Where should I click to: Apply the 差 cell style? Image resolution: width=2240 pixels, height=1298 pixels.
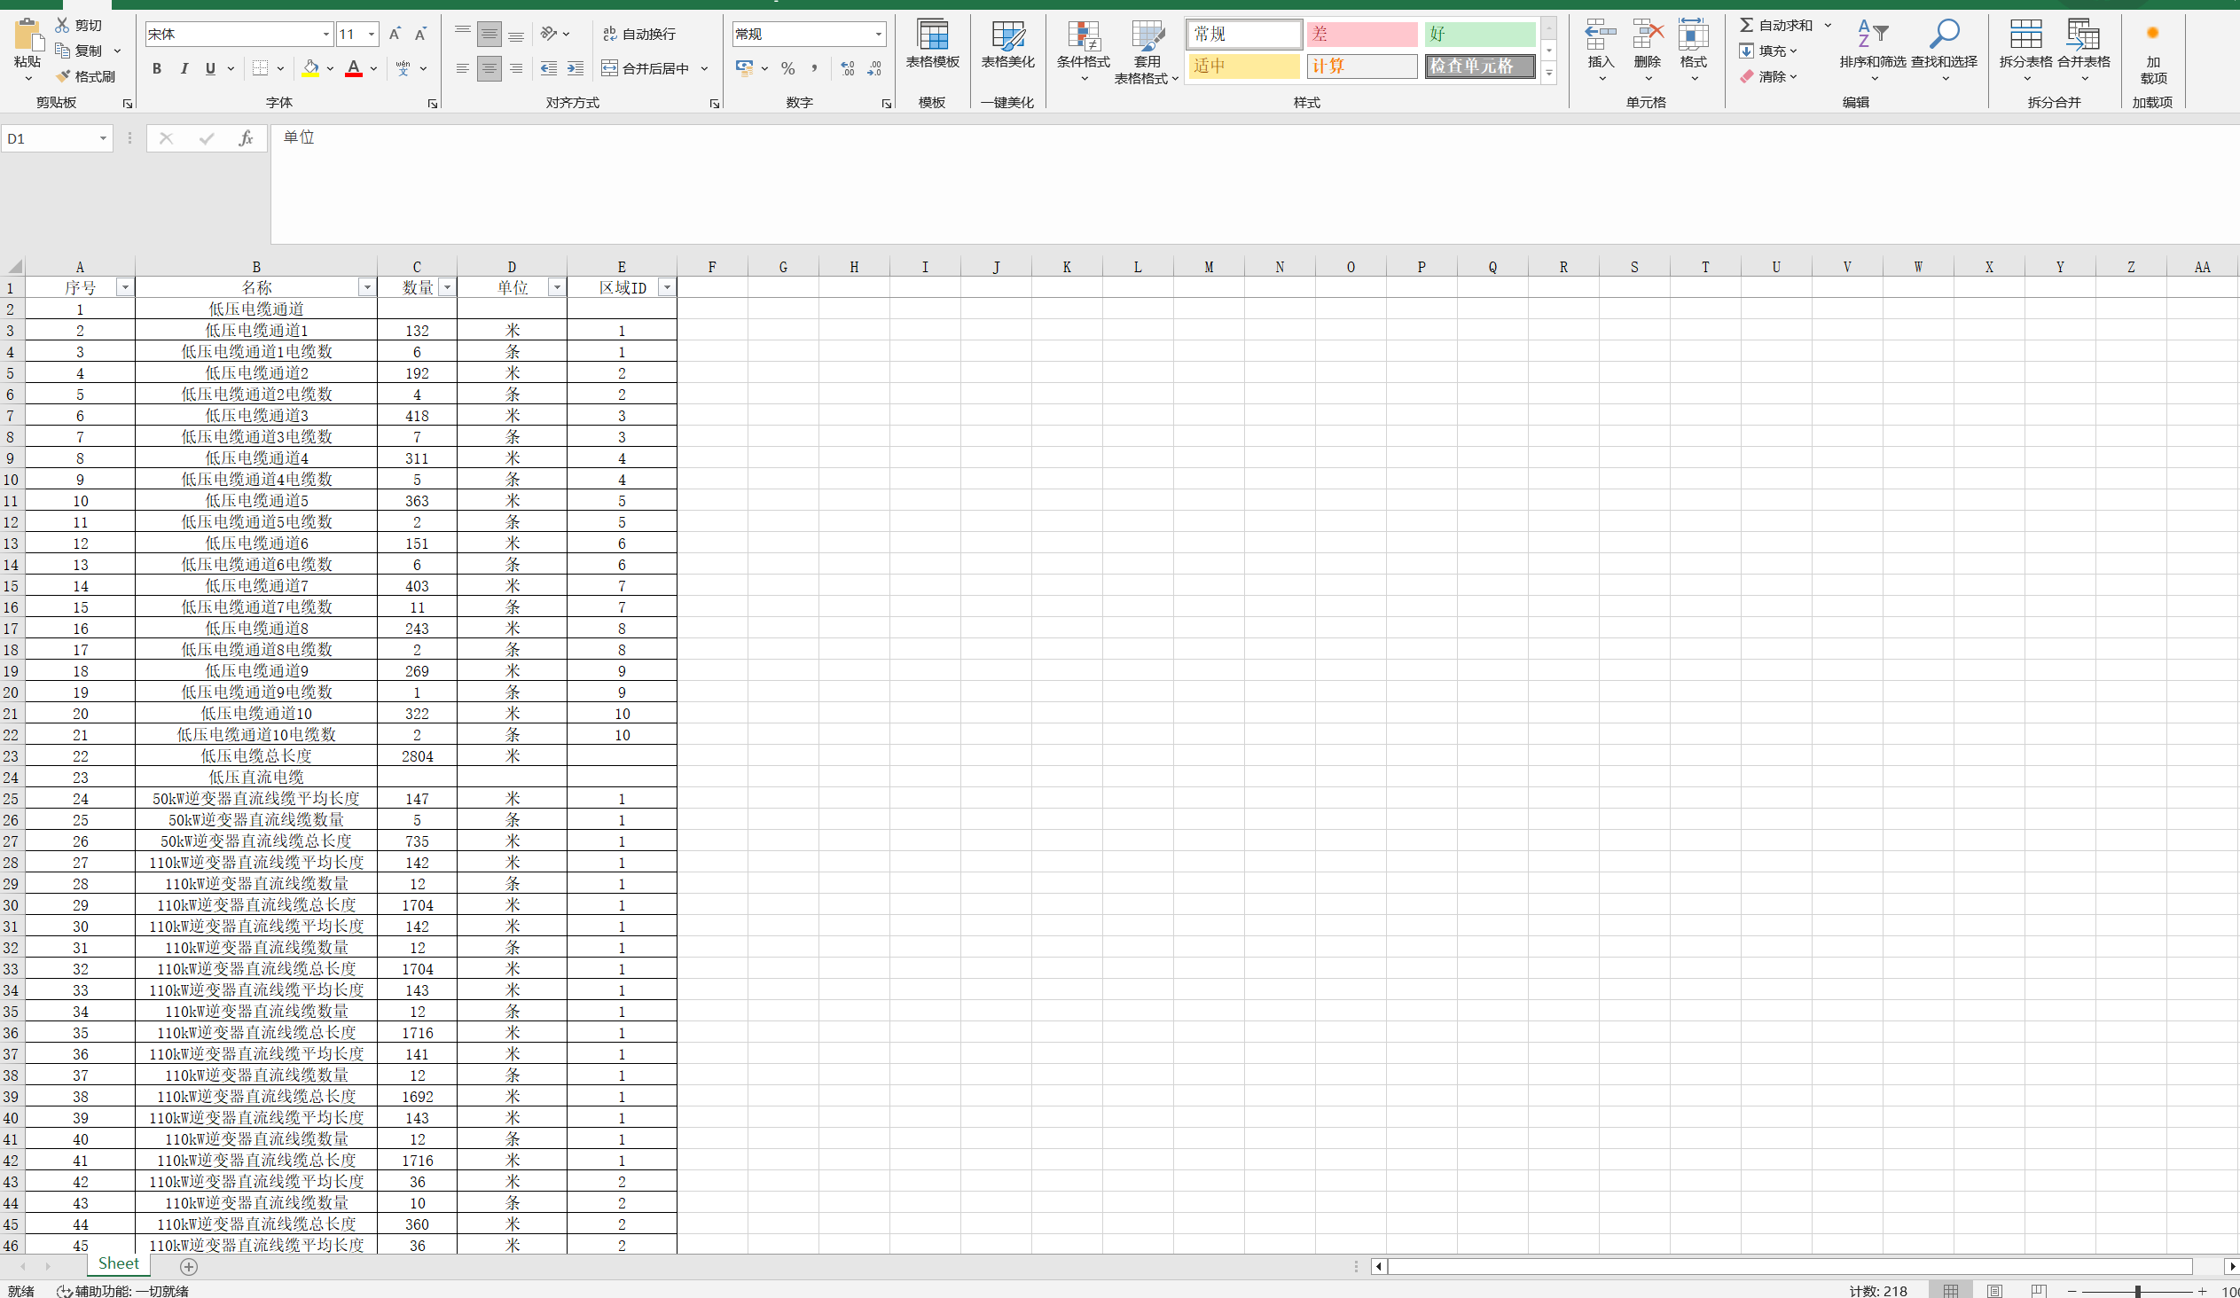1361,34
